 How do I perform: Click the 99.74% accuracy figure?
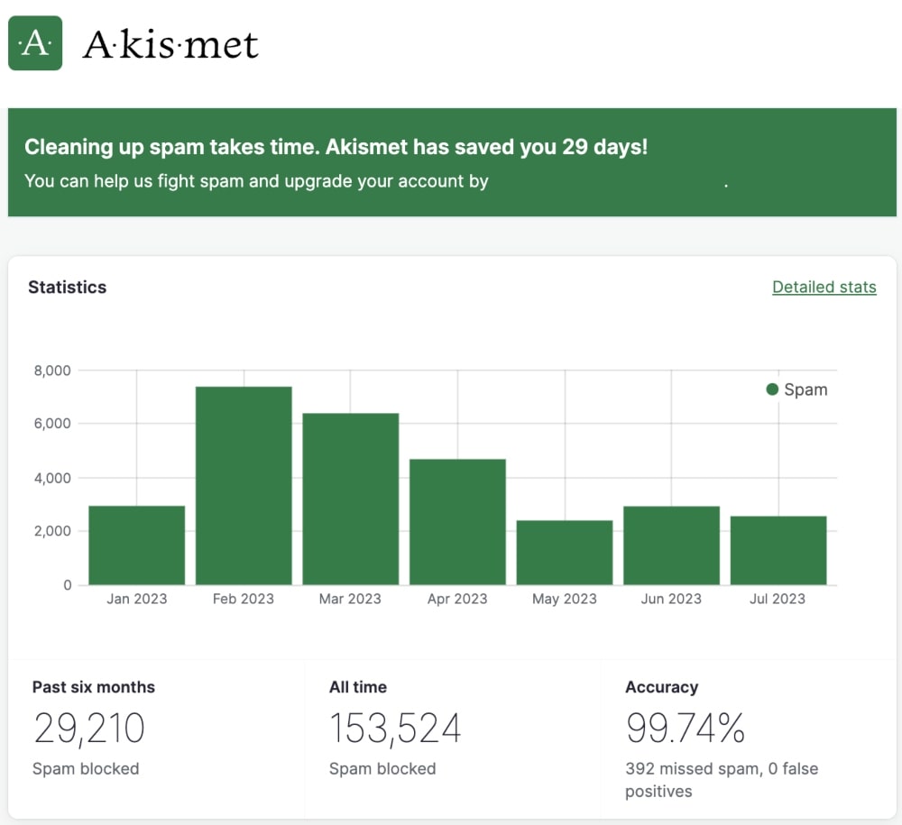686,728
